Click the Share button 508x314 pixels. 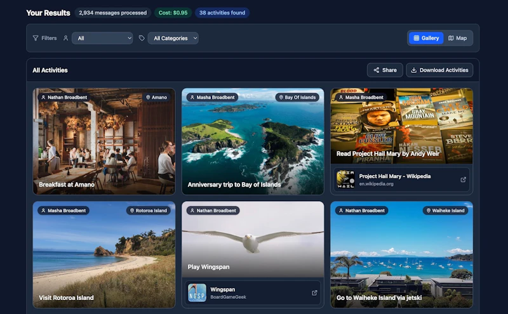click(x=385, y=70)
